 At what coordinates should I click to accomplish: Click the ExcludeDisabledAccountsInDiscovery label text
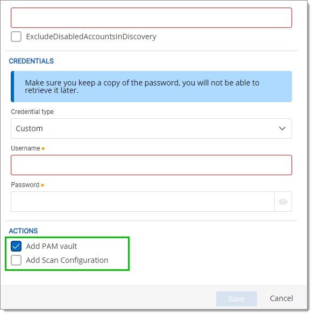91,37
